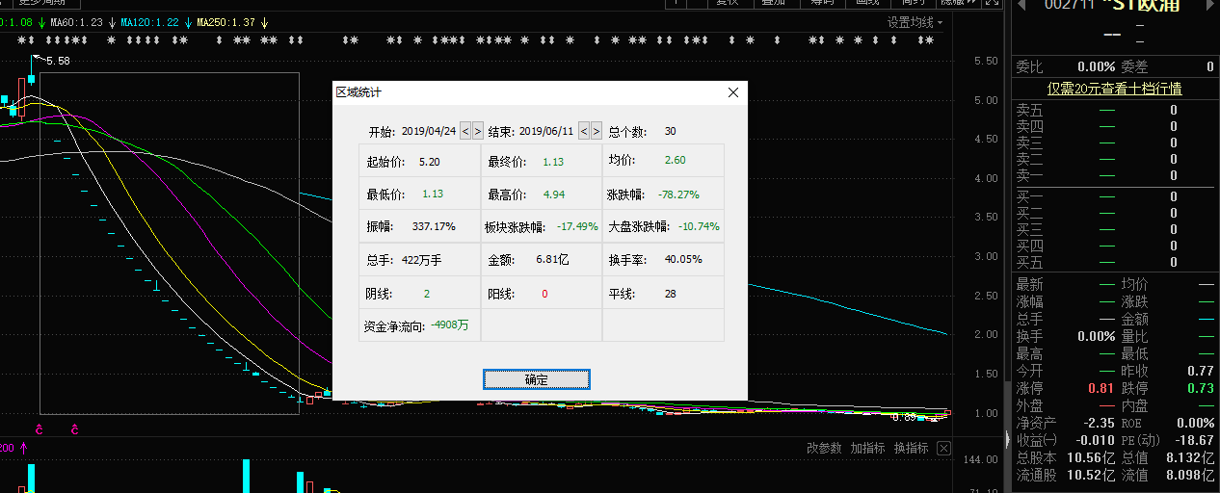1220x493 pixels.
Task: Step end date forward with right arrow
Action: (x=596, y=131)
